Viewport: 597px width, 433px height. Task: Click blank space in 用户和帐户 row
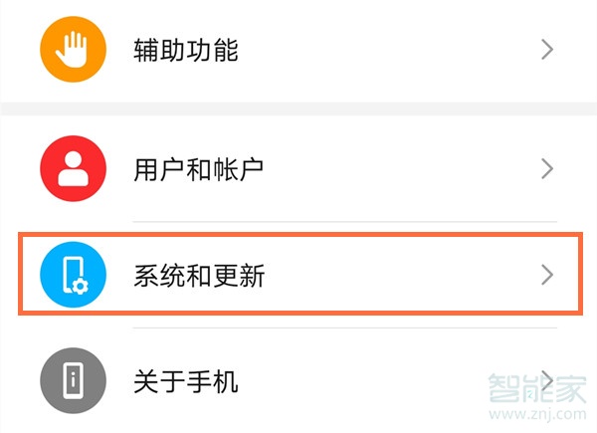click(400, 168)
